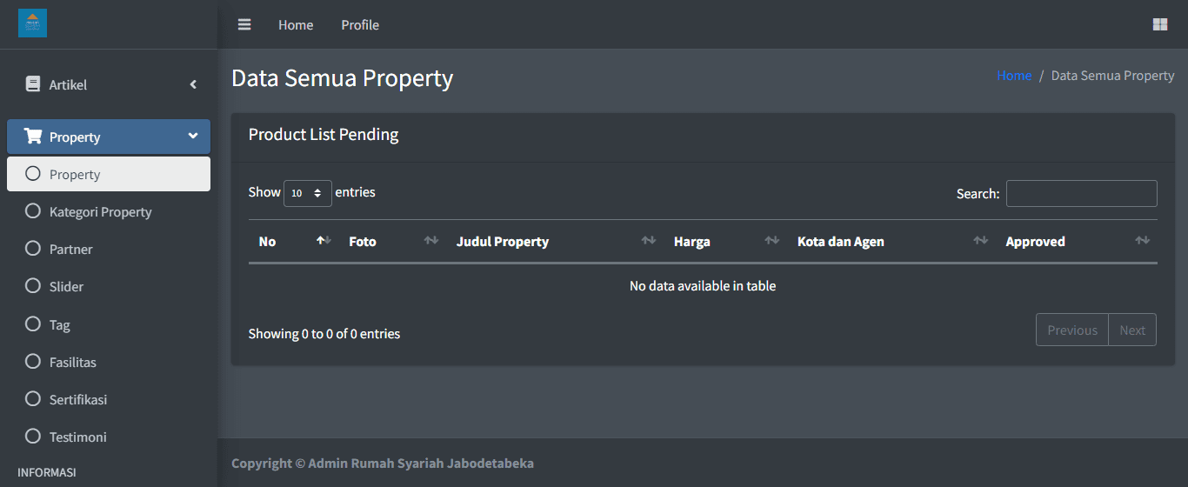Click sort arrows on Approved column
The height and width of the screenshot is (487, 1188).
[x=1142, y=241]
